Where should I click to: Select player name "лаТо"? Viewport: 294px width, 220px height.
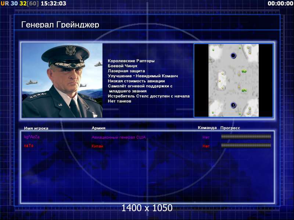tap(29, 146)
